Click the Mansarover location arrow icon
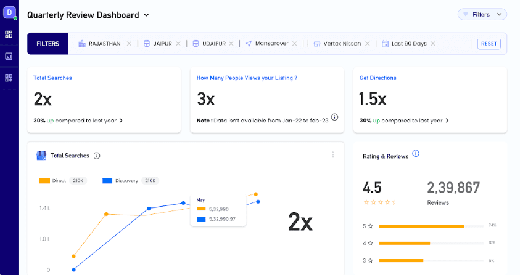 249,44
